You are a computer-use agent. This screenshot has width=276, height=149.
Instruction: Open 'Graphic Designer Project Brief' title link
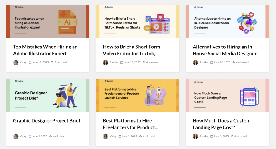click(x=47, y=121)
